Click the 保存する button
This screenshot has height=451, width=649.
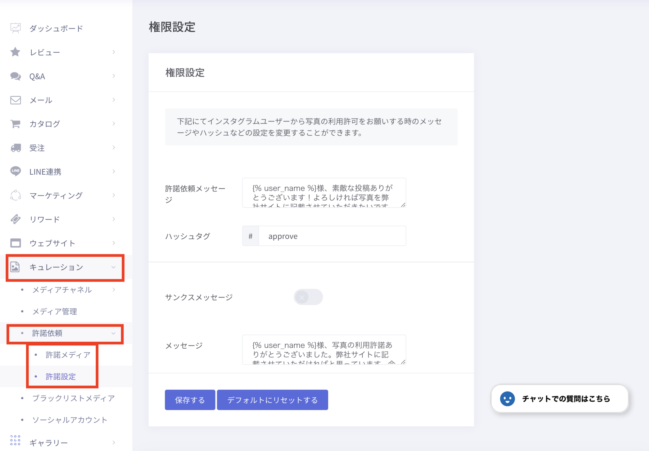190,400
